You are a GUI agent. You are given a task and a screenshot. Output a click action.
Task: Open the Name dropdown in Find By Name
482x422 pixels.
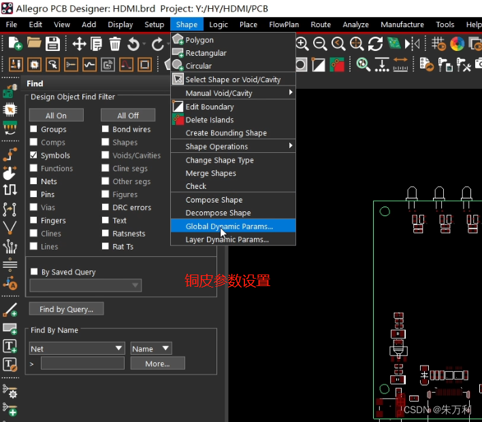tap(151, 349)
